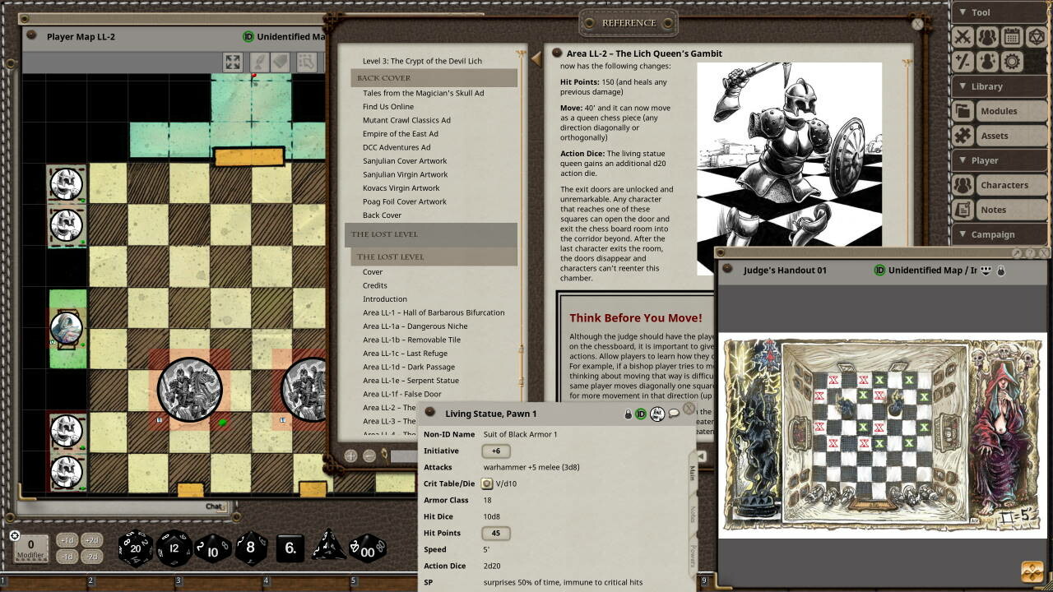Open the dice tool icon in Tool section
This screenshot has height=592, width=1053.
coord(1037,37)
